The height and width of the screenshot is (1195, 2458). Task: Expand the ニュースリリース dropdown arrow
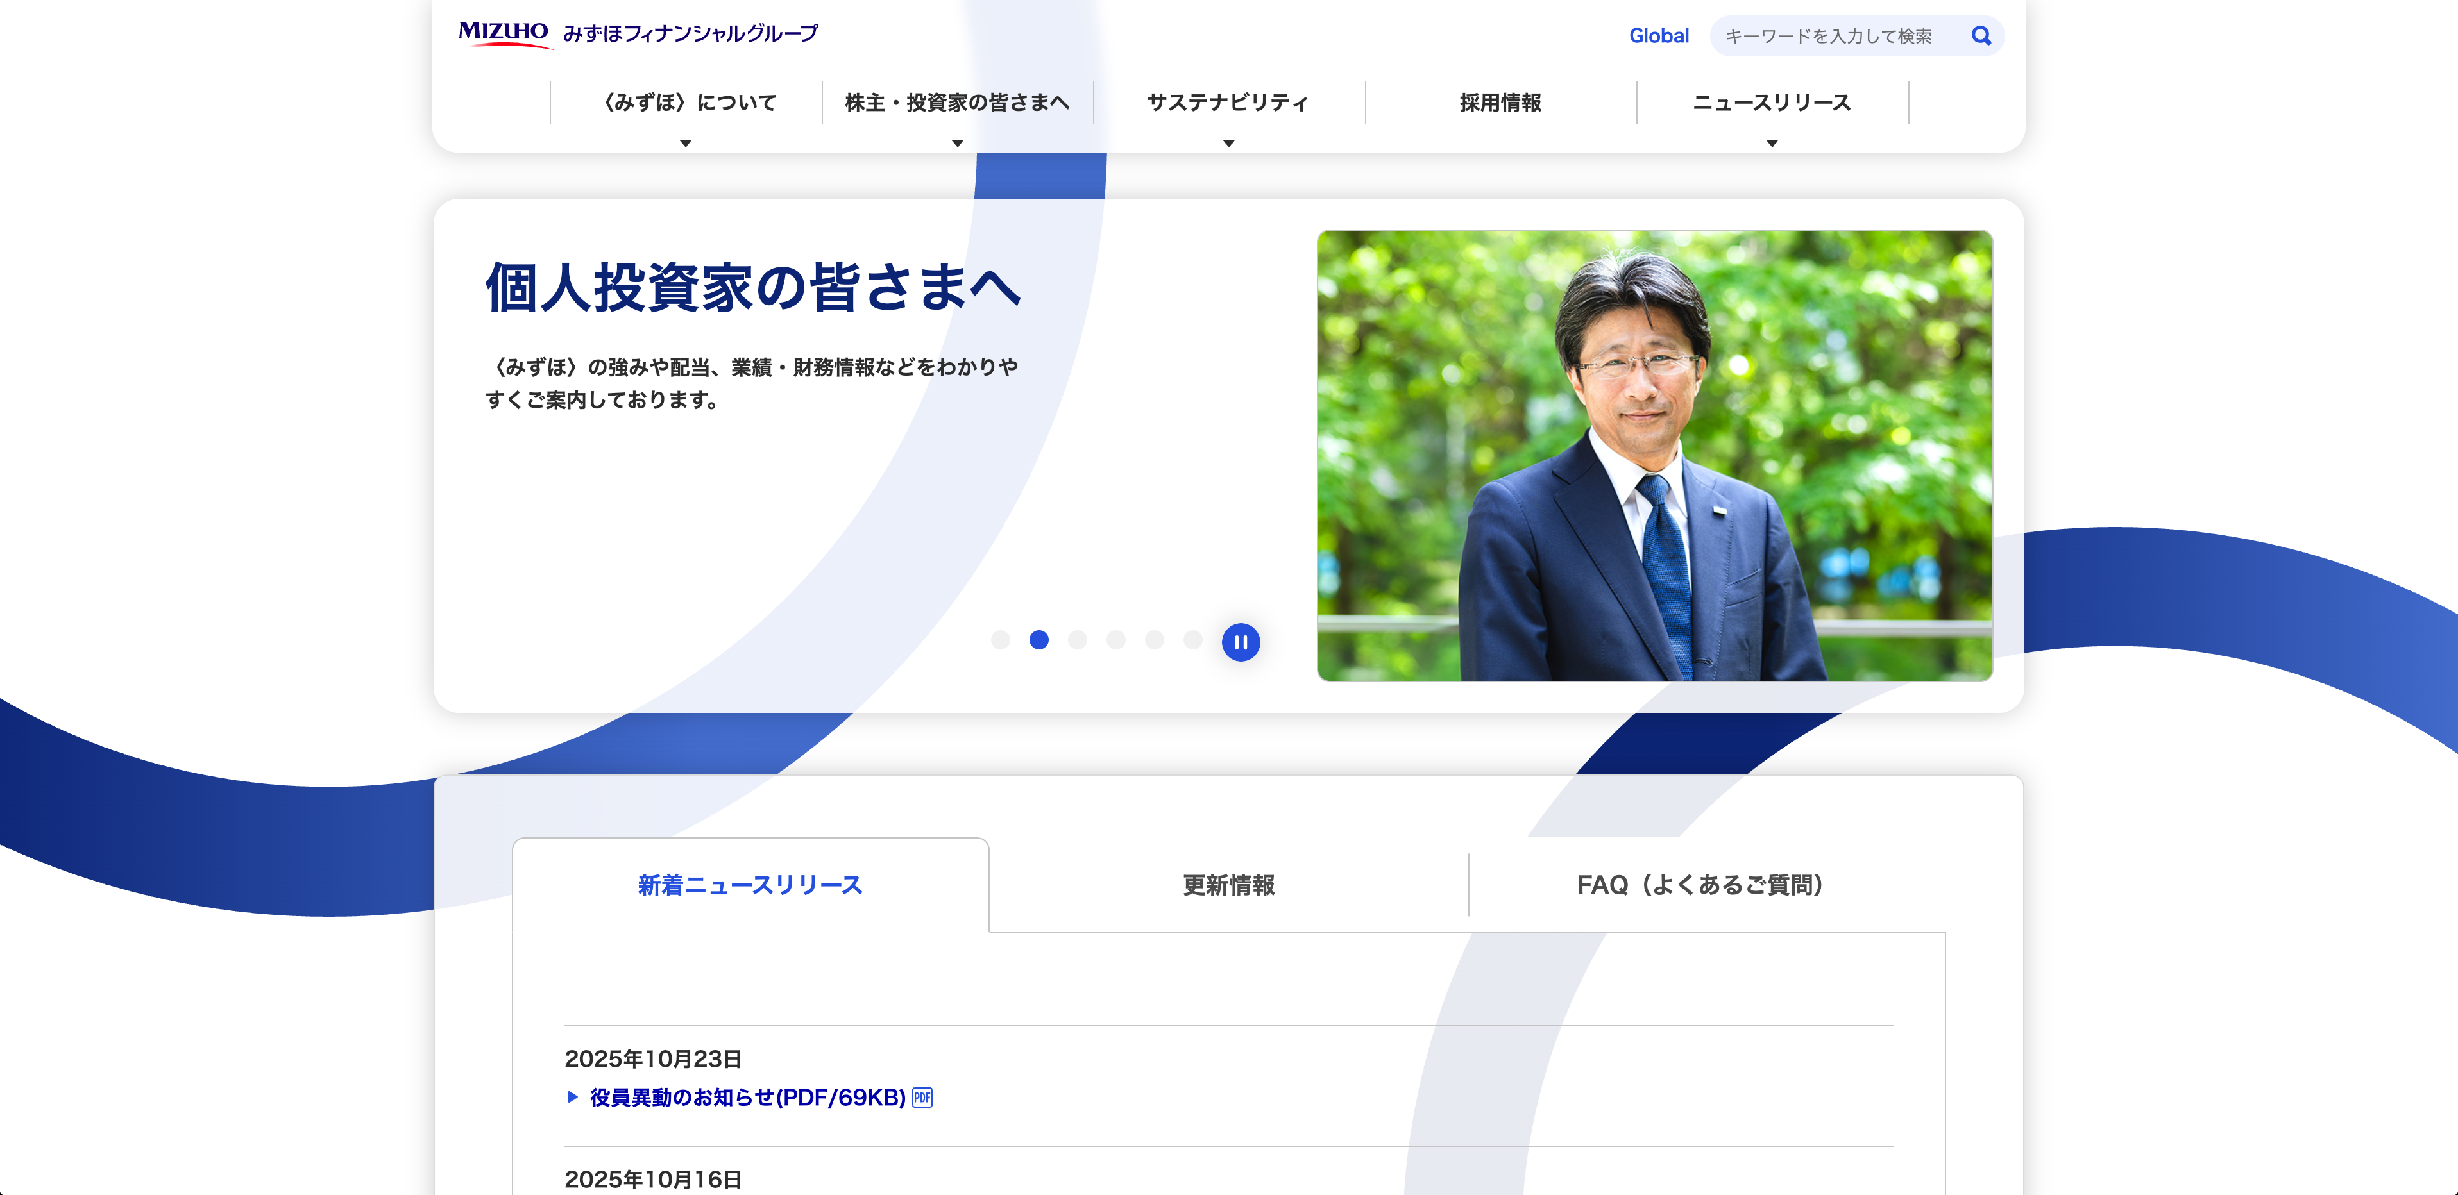click(x=1772, y=143)
